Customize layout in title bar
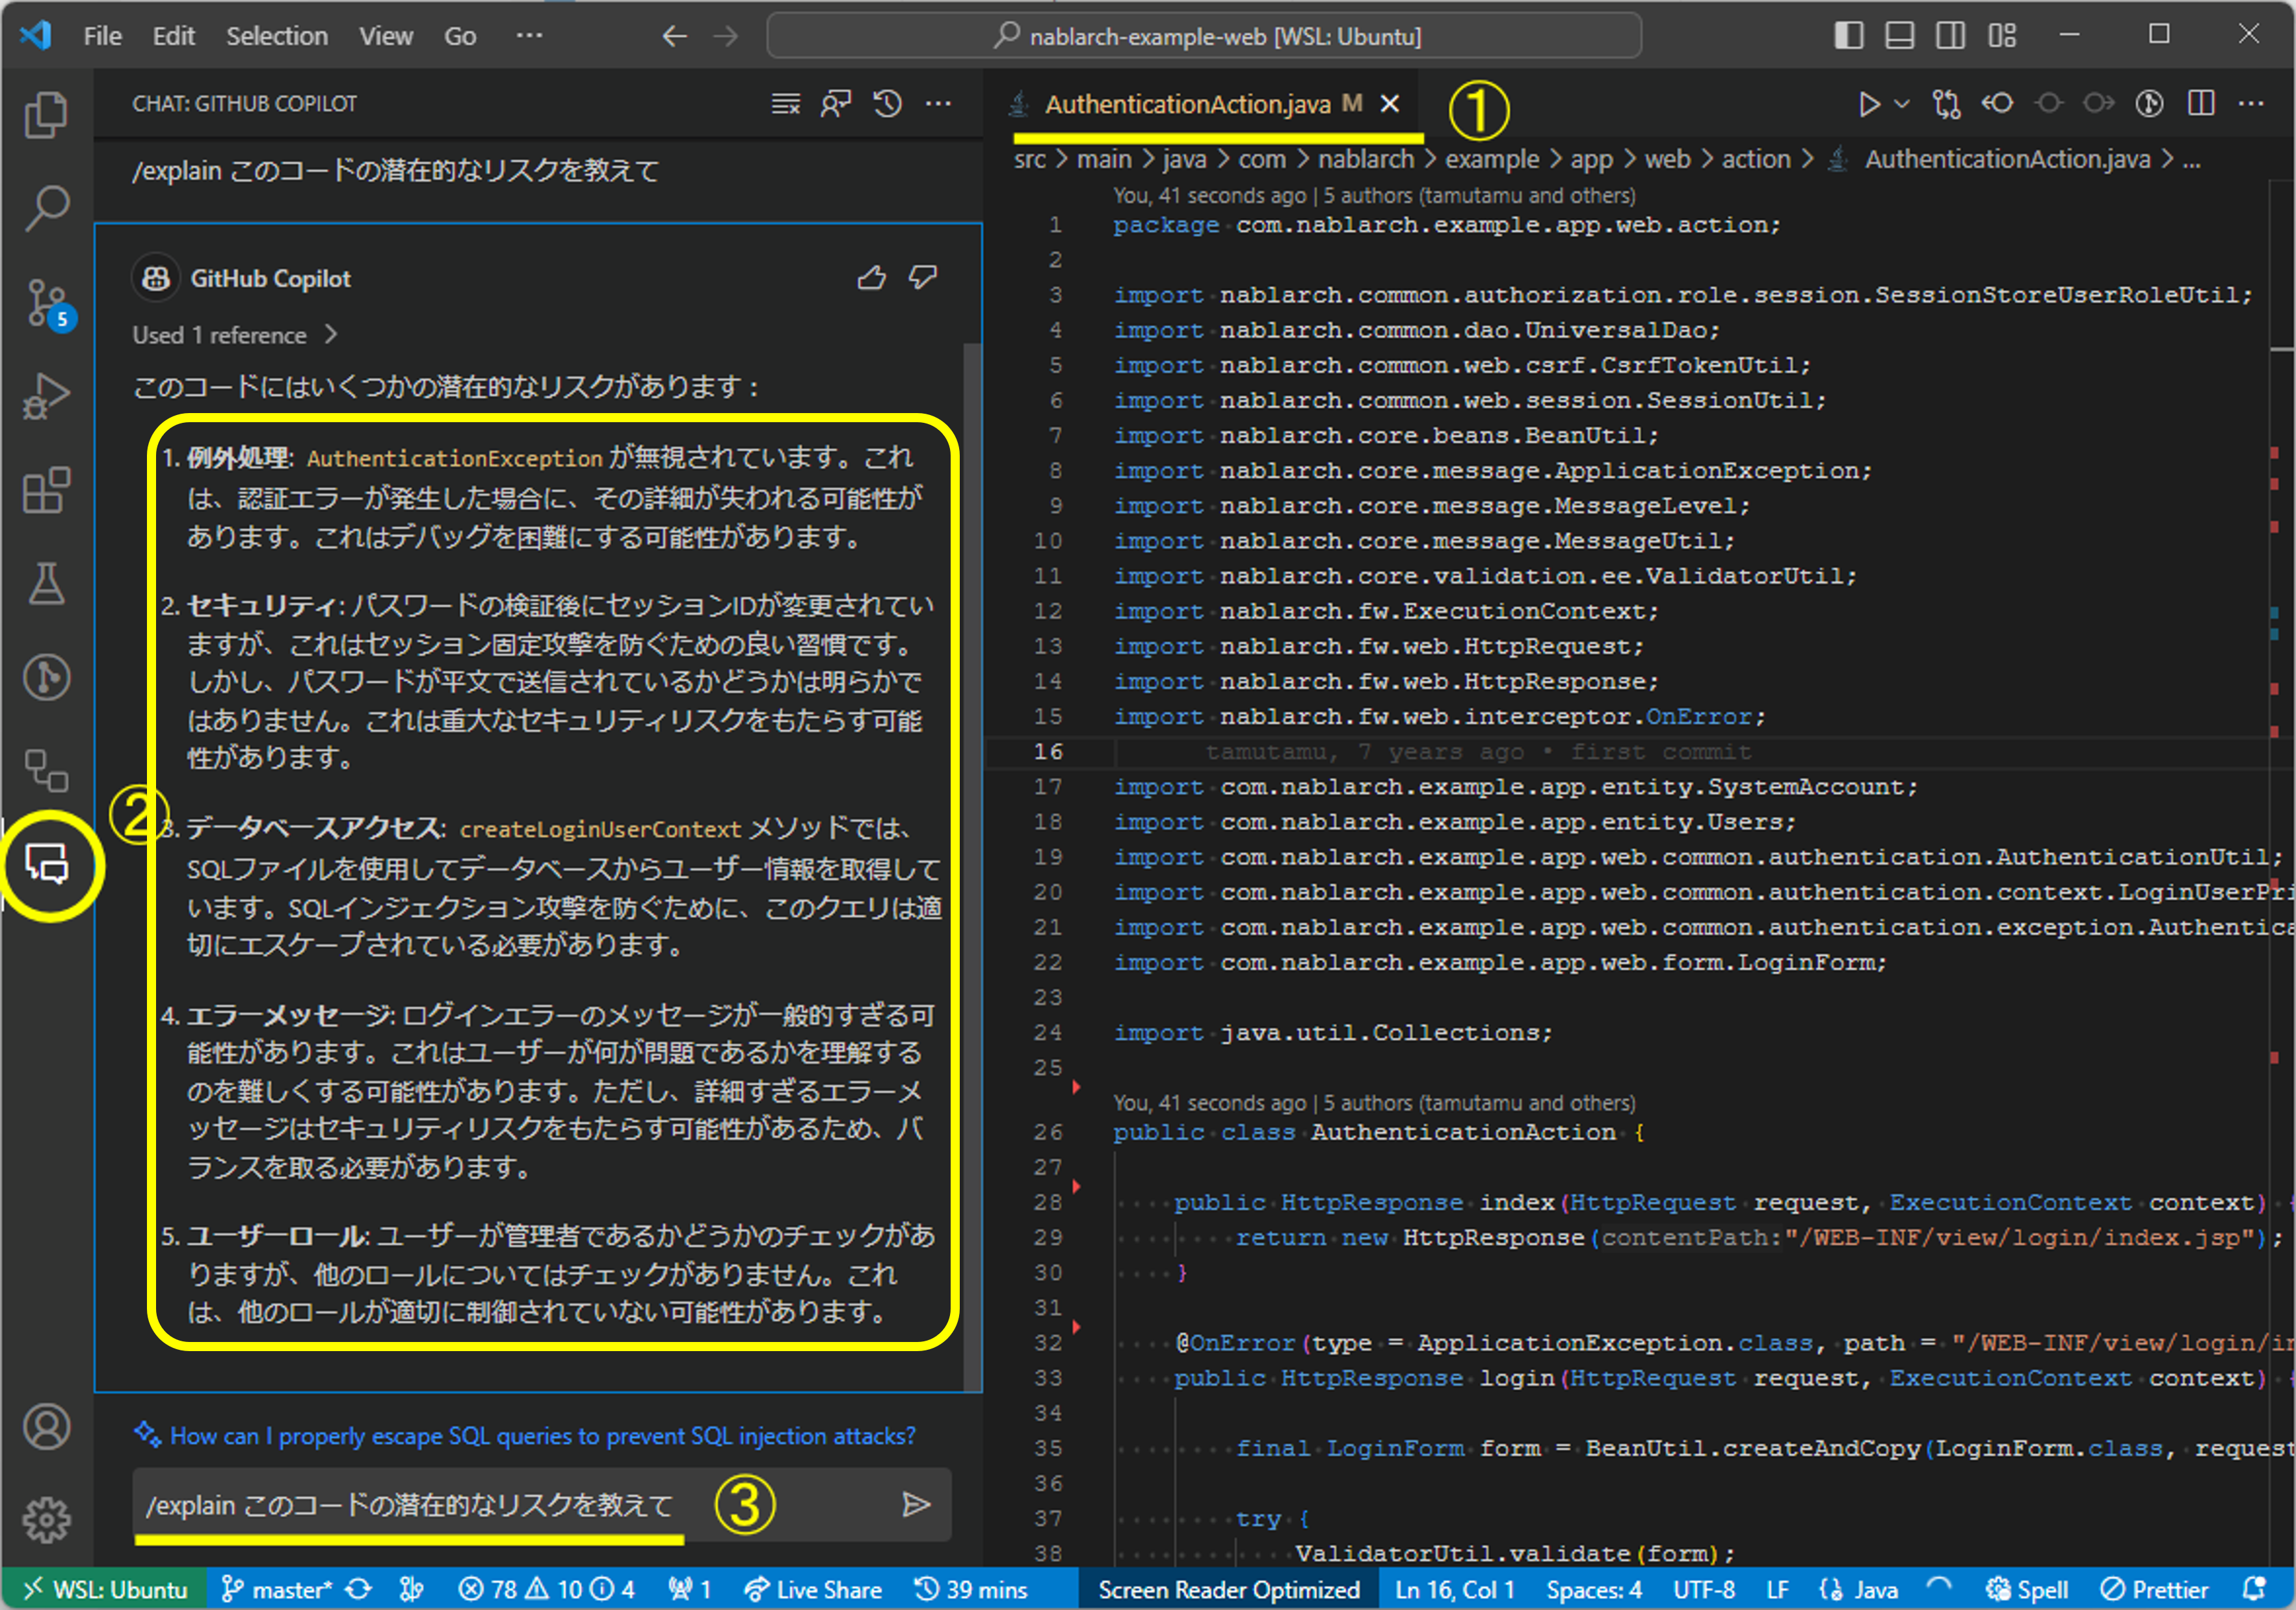Screen dimensions: 2296x1610 pyautogui.click(x=2002, y=36)
